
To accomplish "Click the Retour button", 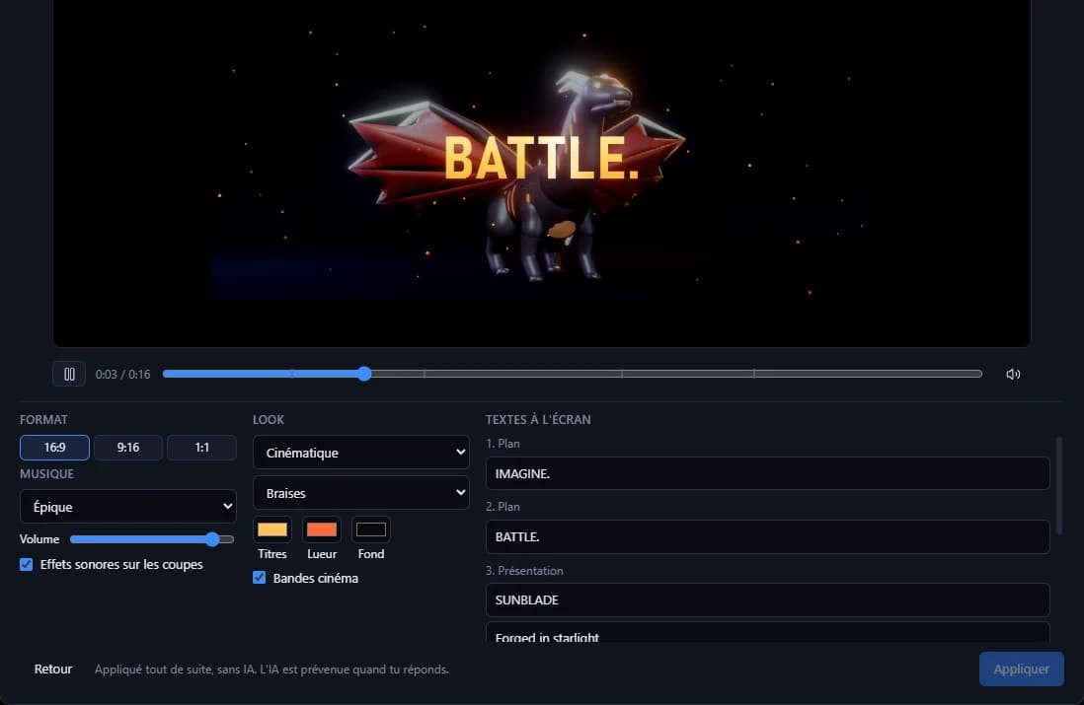I will pyautogui.click(x=53, y=670).
